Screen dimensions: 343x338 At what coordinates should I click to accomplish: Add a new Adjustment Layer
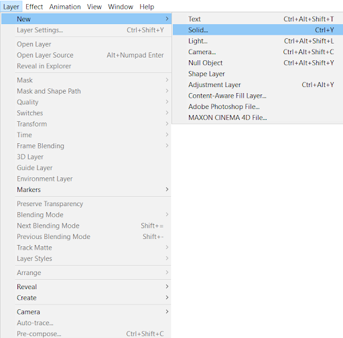(258, 84)
